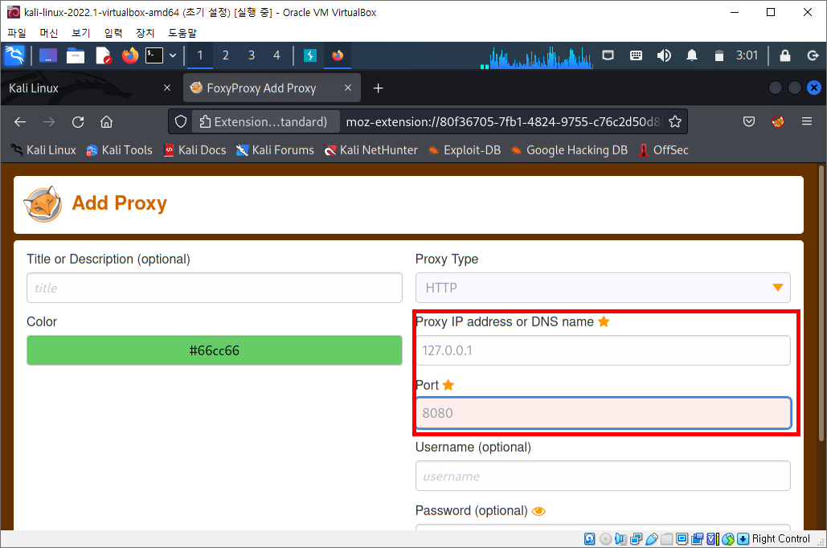Click the teal lightning taskbar app icon

[x=310, y=55]
